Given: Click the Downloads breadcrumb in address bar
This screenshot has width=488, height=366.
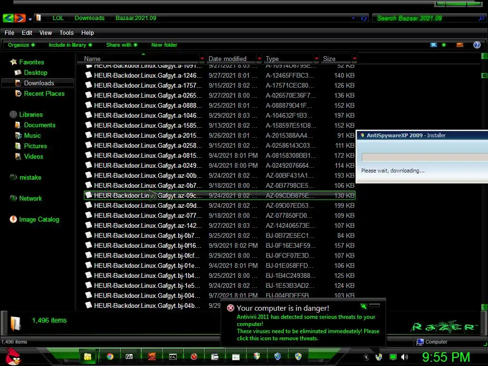Looking at the screenshot, I should 90,18.
